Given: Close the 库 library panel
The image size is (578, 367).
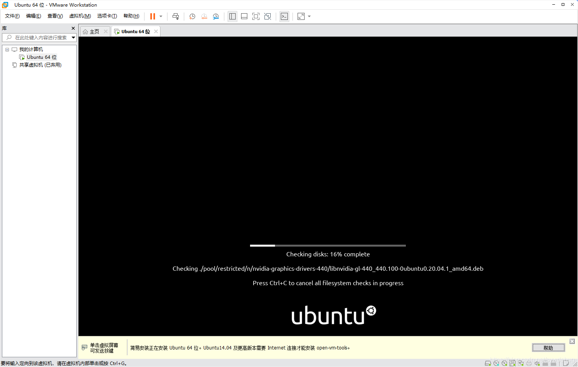Looking at the screenshot, I should coord(73,28).
